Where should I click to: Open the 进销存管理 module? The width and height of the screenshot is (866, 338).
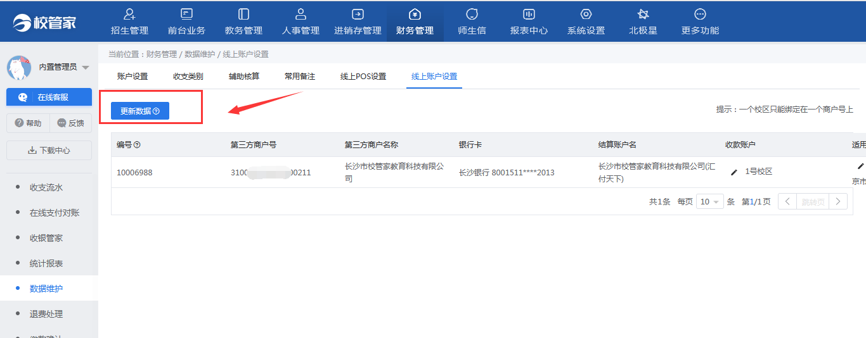[x=358, y=22]
